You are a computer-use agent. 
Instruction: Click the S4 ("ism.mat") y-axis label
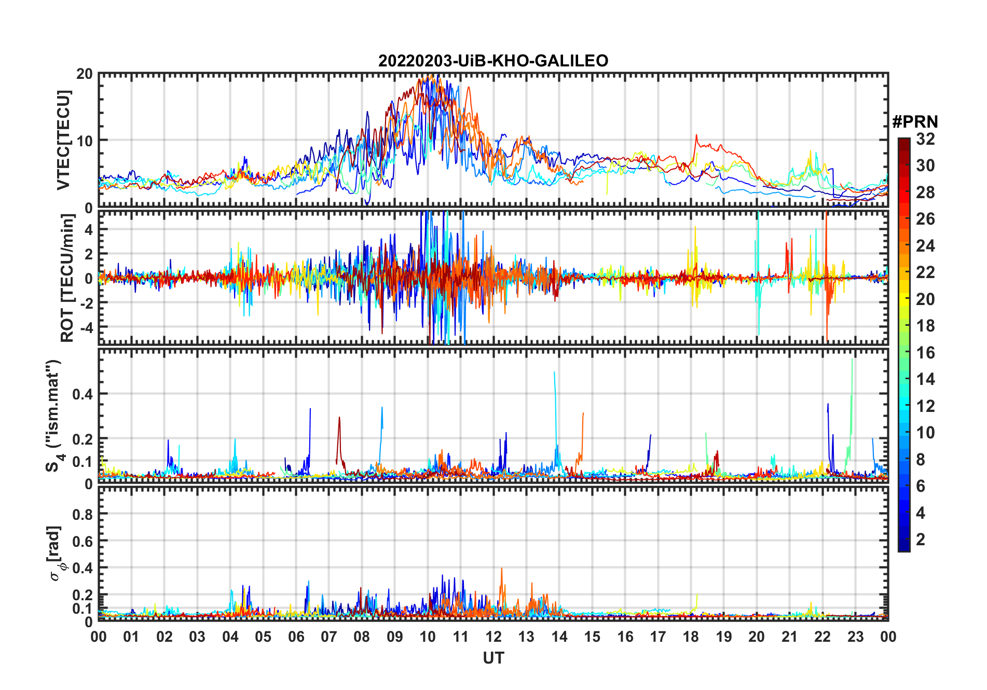click(x=54, y=416)
